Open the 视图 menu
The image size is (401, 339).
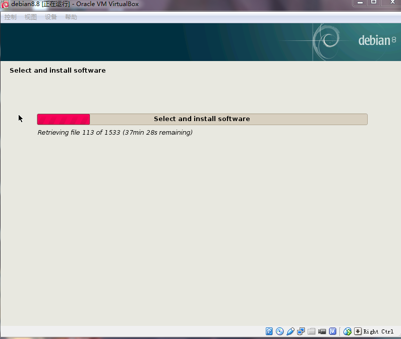pos(31,17)
